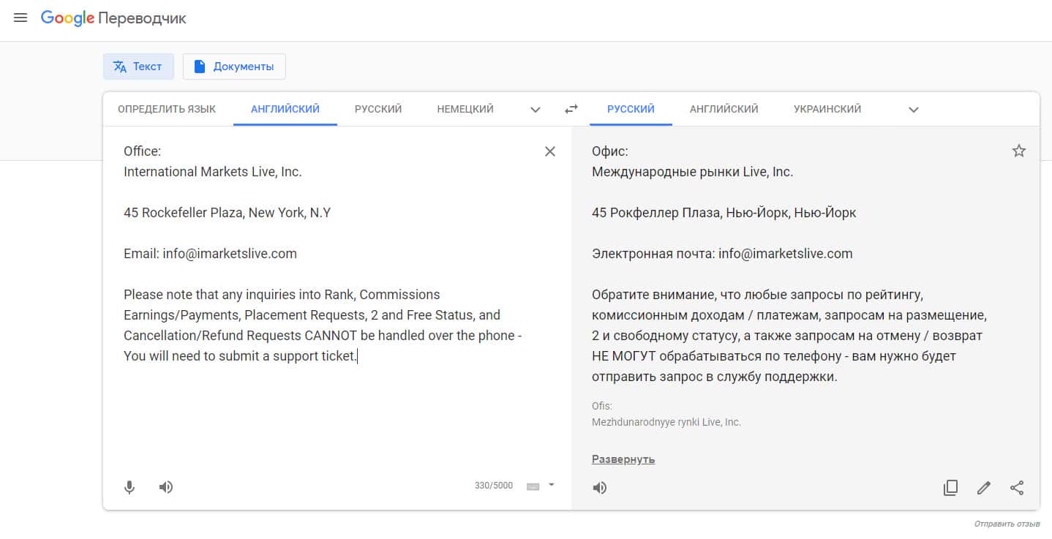Clear the source text with X
Viewport: 1052px width, 539px height.
(x=550, y=151)
